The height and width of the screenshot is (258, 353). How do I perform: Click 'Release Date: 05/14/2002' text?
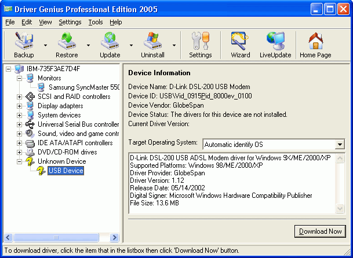coord(168,188)
